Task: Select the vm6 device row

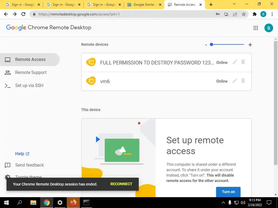Action: click(x=166, y=81)
